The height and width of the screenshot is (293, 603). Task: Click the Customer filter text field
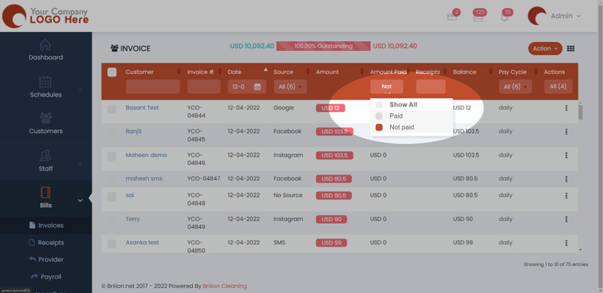pyautogui.click(x=153, y=86)
